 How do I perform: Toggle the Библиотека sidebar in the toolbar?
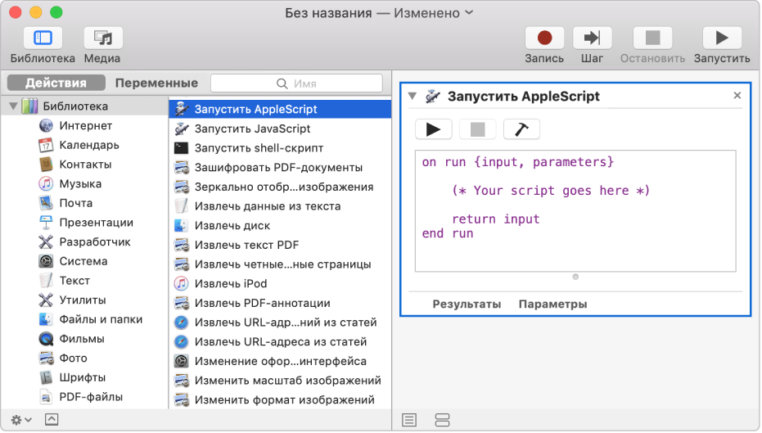pos(43,38)
